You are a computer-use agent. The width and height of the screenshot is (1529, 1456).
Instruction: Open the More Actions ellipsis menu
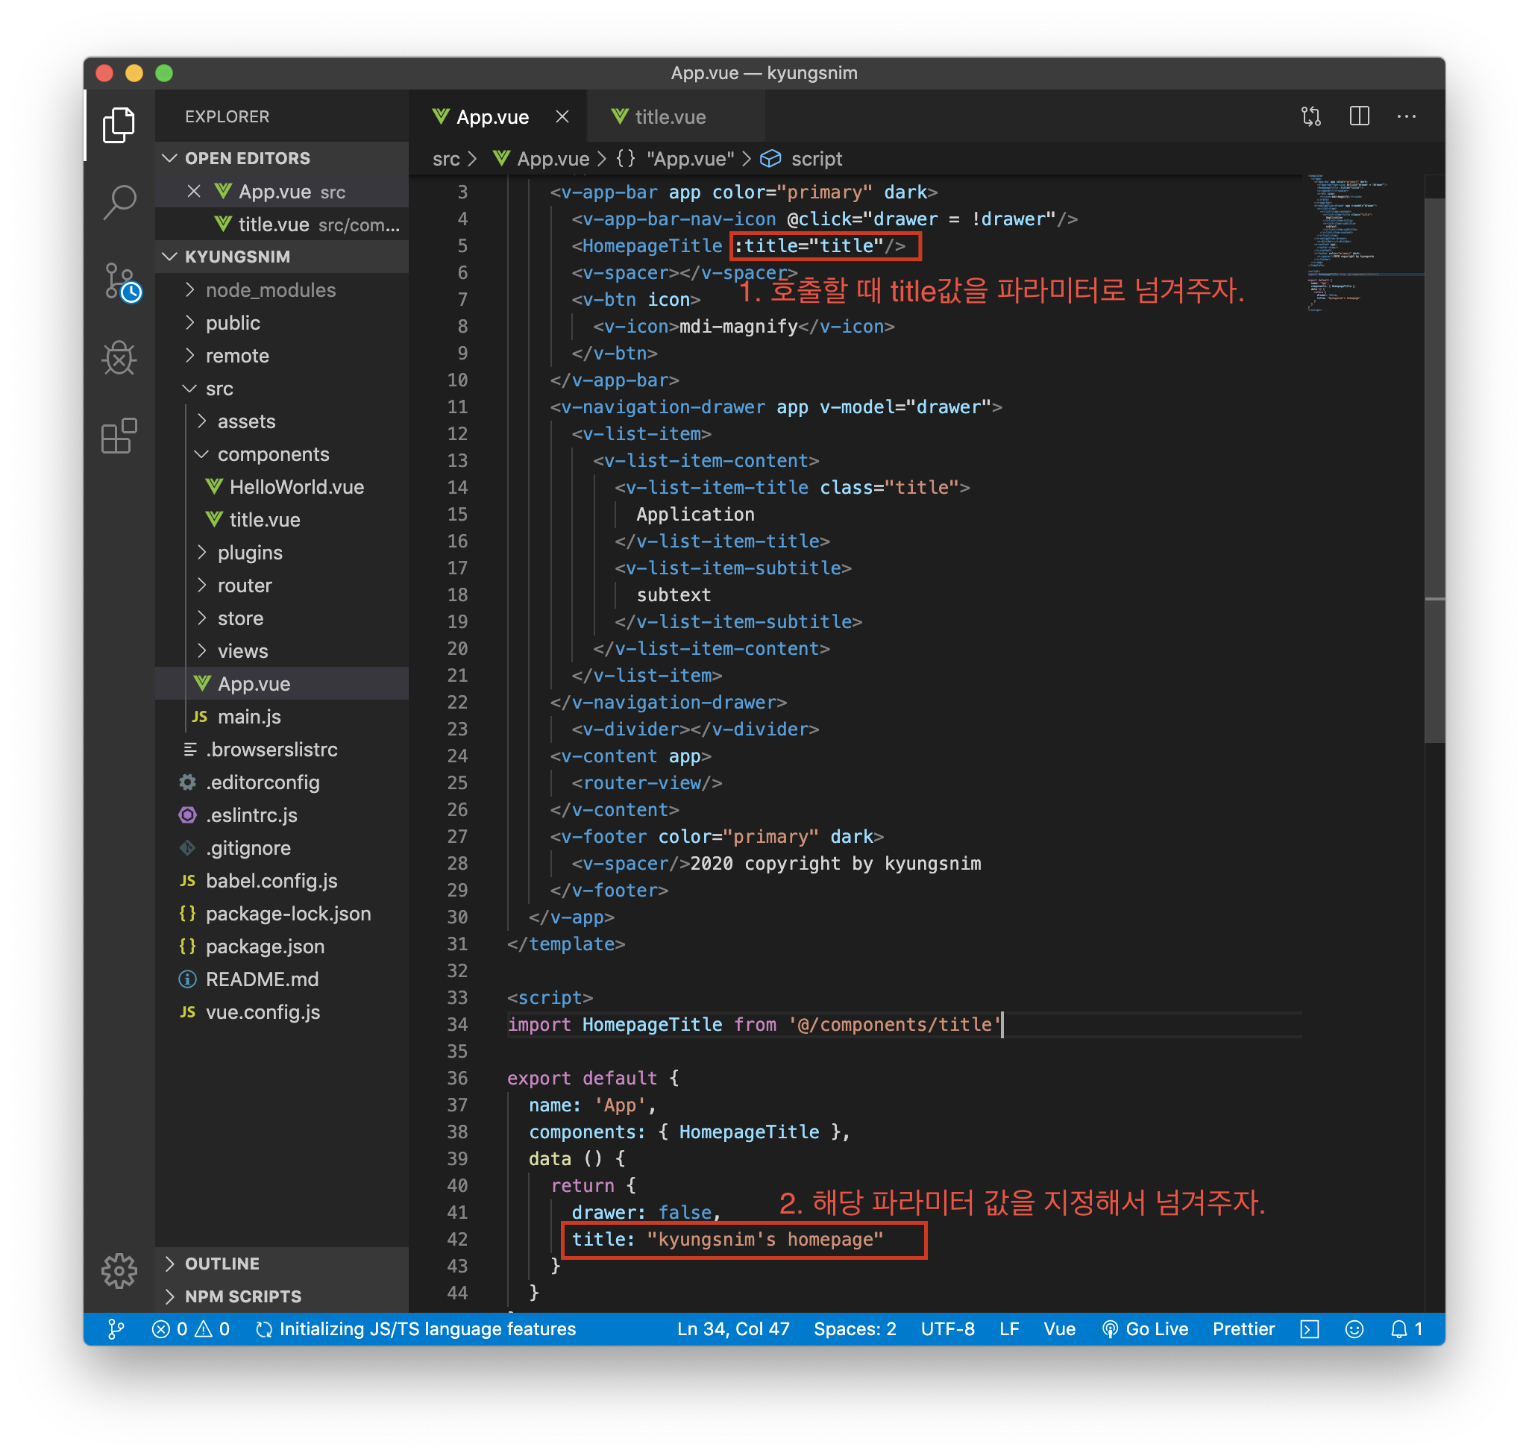click(1407, 116)
